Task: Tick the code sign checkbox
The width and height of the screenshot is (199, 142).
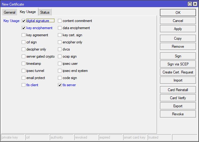Action: tap(60, 78)
